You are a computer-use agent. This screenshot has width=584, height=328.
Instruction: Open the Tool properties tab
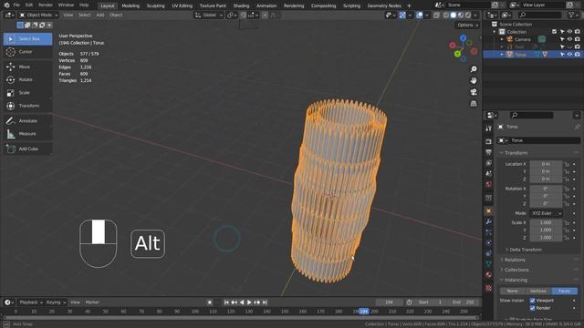[x=489, y=128]
